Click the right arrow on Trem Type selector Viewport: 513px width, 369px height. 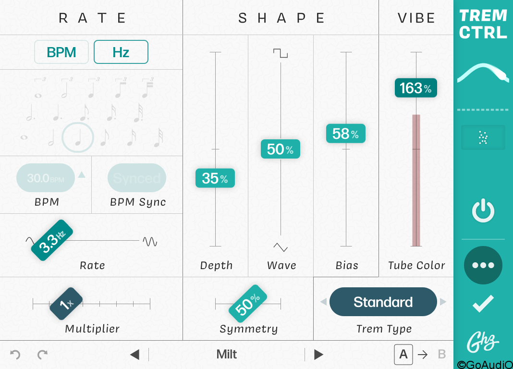tap(443, 302)
